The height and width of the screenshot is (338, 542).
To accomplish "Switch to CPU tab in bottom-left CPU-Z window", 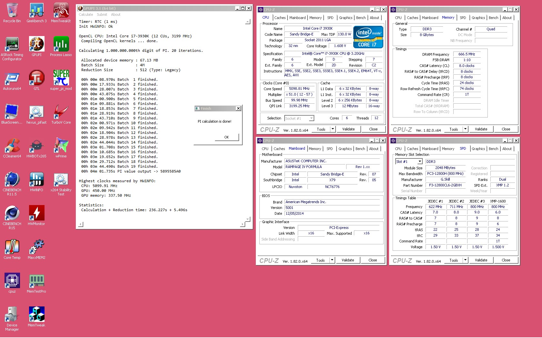I will point(265,149).
